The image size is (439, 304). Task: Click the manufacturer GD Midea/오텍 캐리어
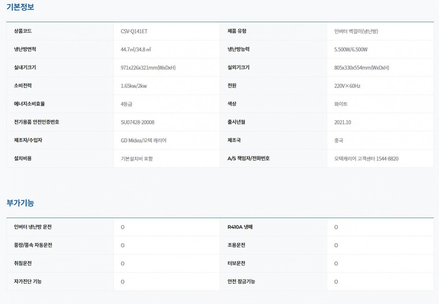(143, 141)
